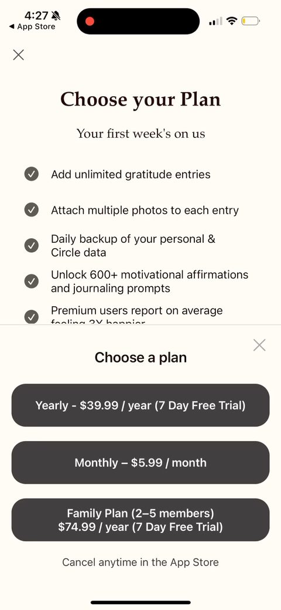Select the Monthly $5.99 plan

(x=140, y=463)
